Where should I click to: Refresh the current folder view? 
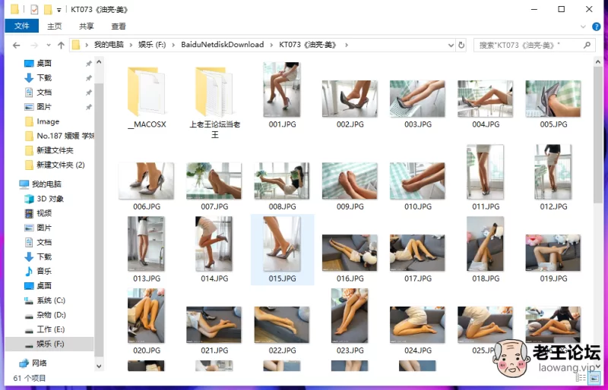461,45
